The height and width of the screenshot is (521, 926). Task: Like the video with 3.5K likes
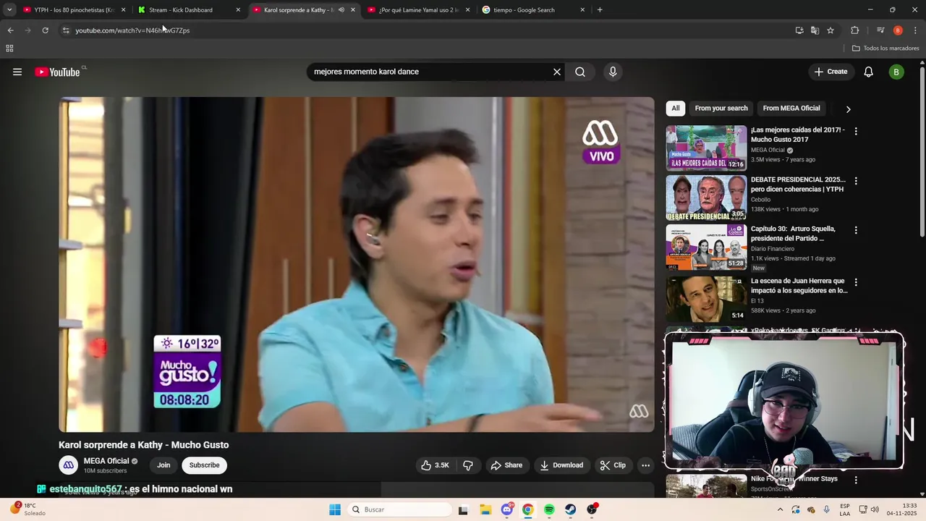[x=436, y=465]
